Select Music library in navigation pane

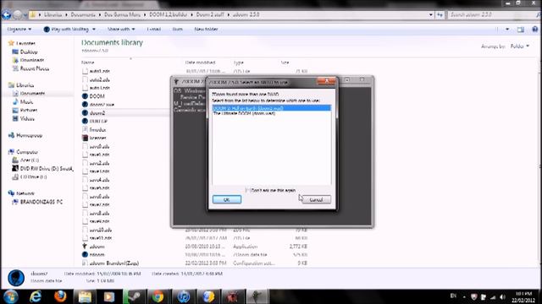(26, 102)
